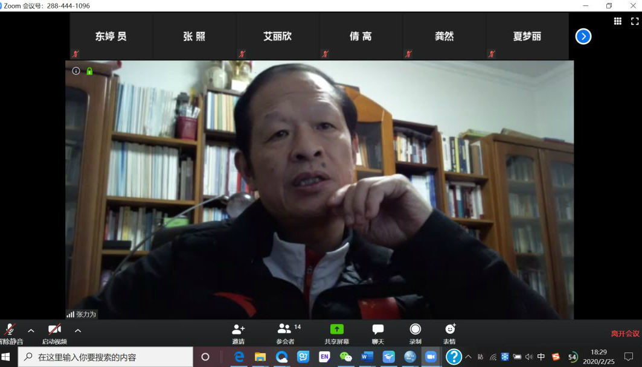Click the green encryption lock icon
This screenshot has height=367, width=642.
(88, 70)
